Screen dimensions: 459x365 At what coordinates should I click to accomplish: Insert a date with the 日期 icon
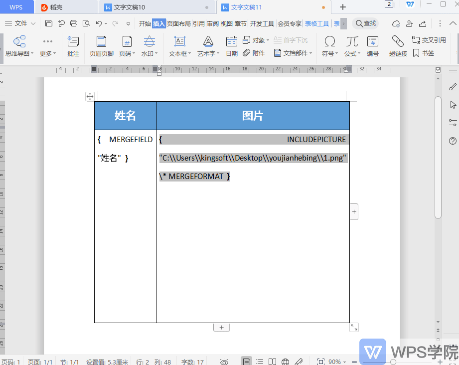[231, 47]
